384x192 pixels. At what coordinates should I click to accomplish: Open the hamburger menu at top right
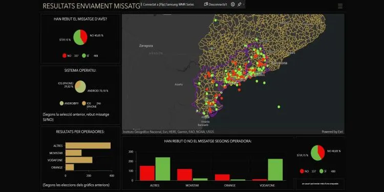coord(340,6)
